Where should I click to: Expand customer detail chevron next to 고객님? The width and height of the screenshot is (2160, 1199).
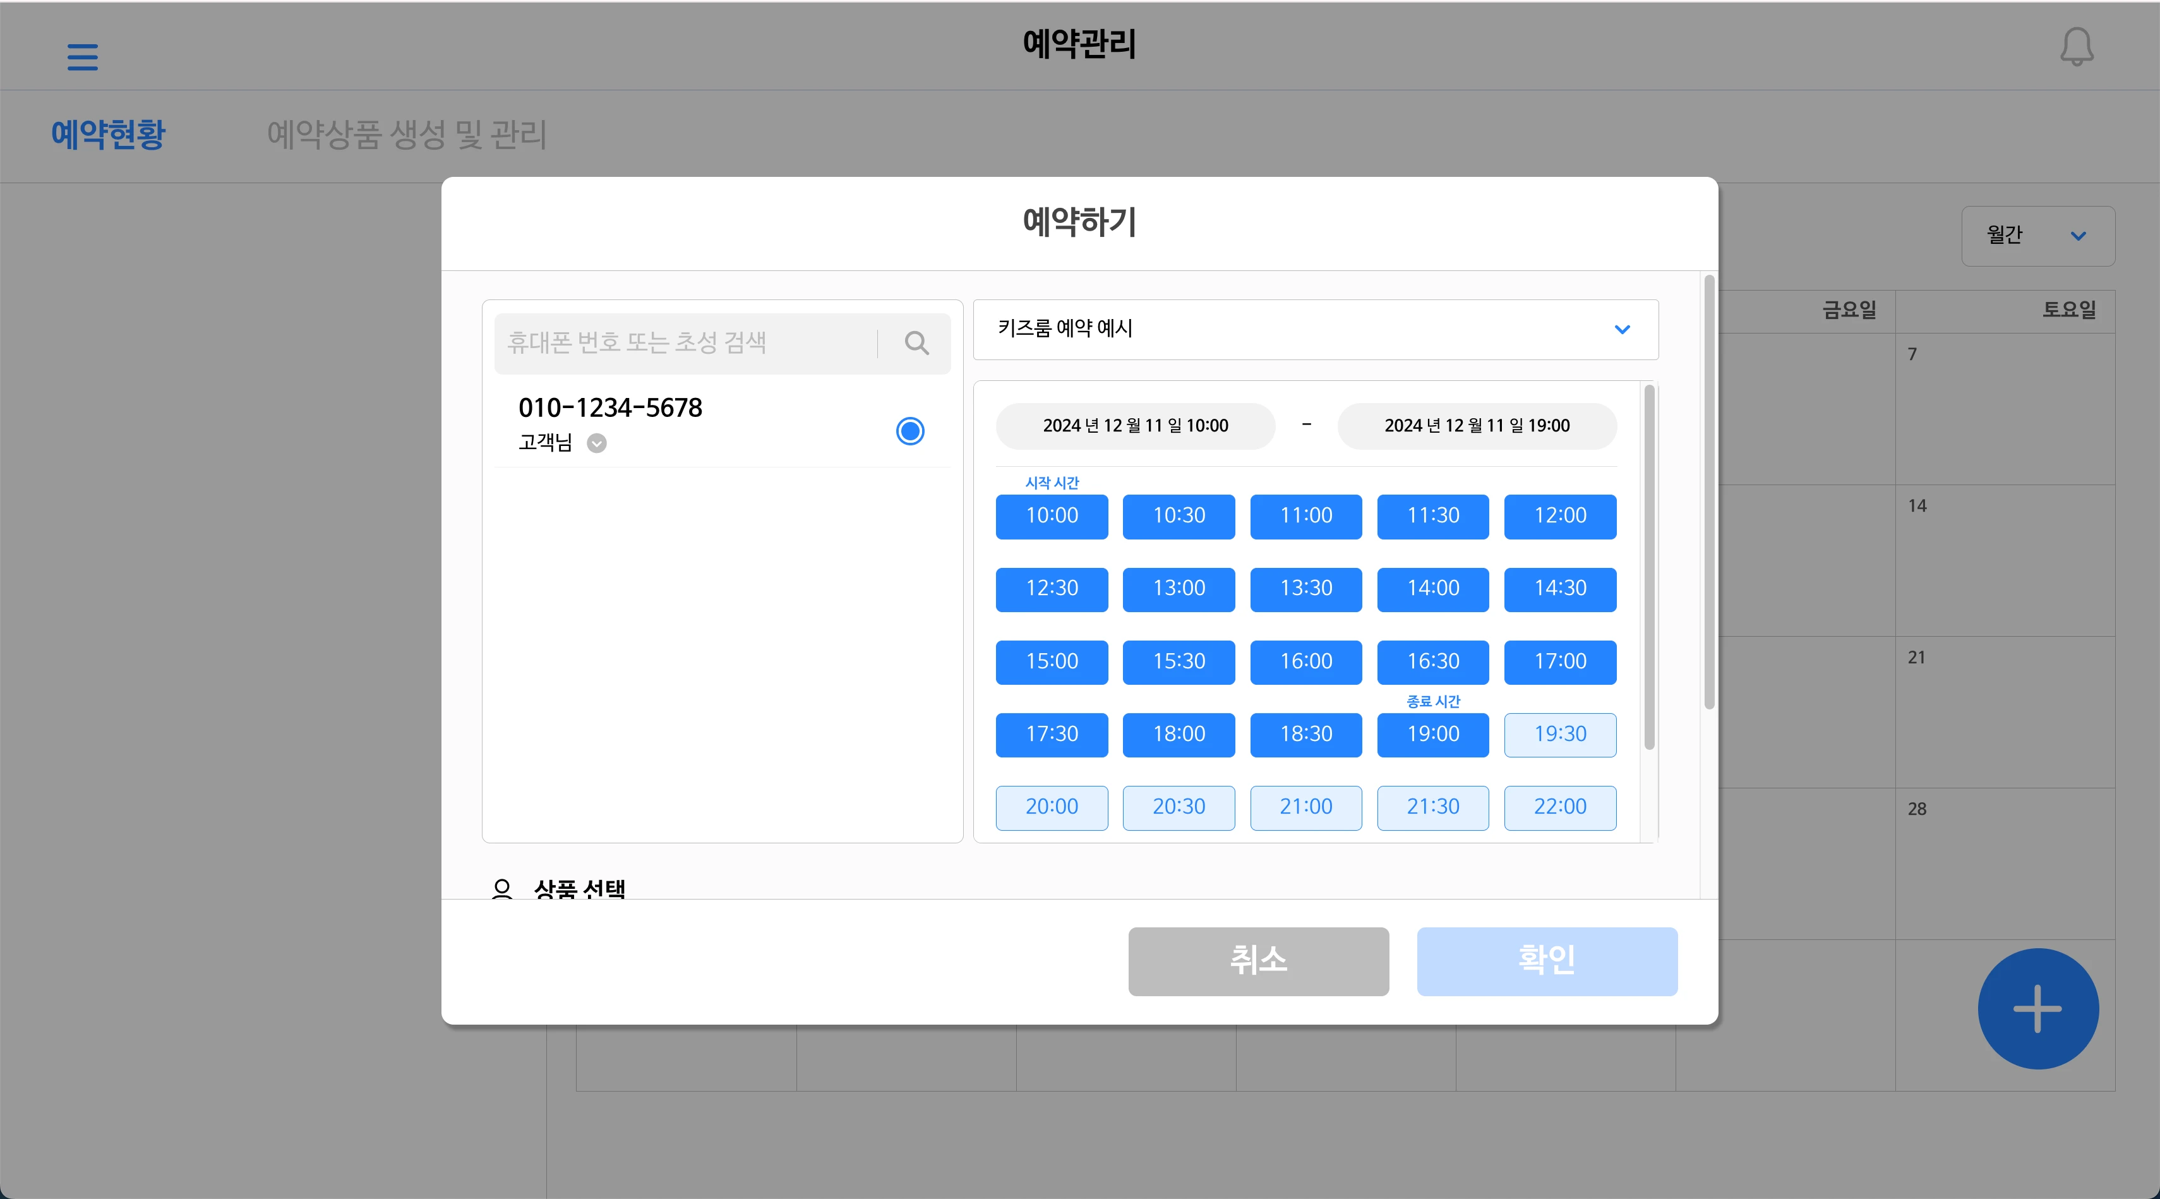click(x=596, y=443)
